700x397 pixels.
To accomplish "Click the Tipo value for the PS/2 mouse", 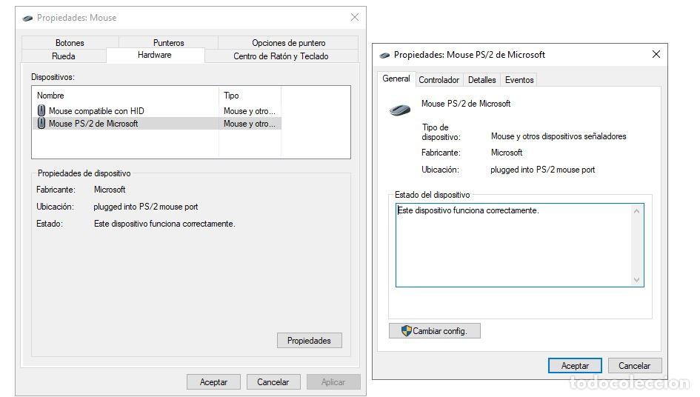I will point(250,124).
